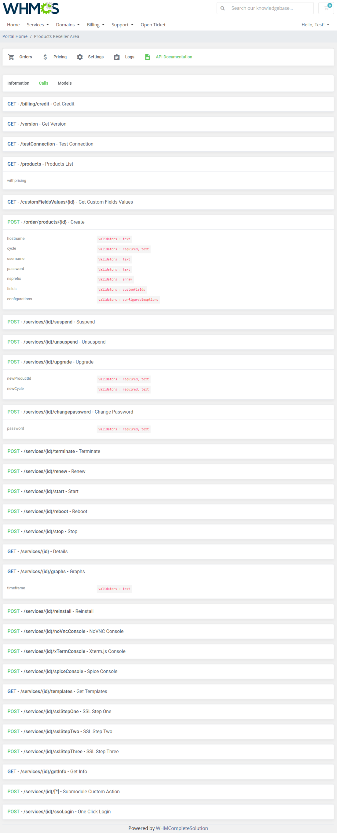Click the Pricing dollar icon
This screenshot has width=337, height=833.
click(x=45, y=57)
